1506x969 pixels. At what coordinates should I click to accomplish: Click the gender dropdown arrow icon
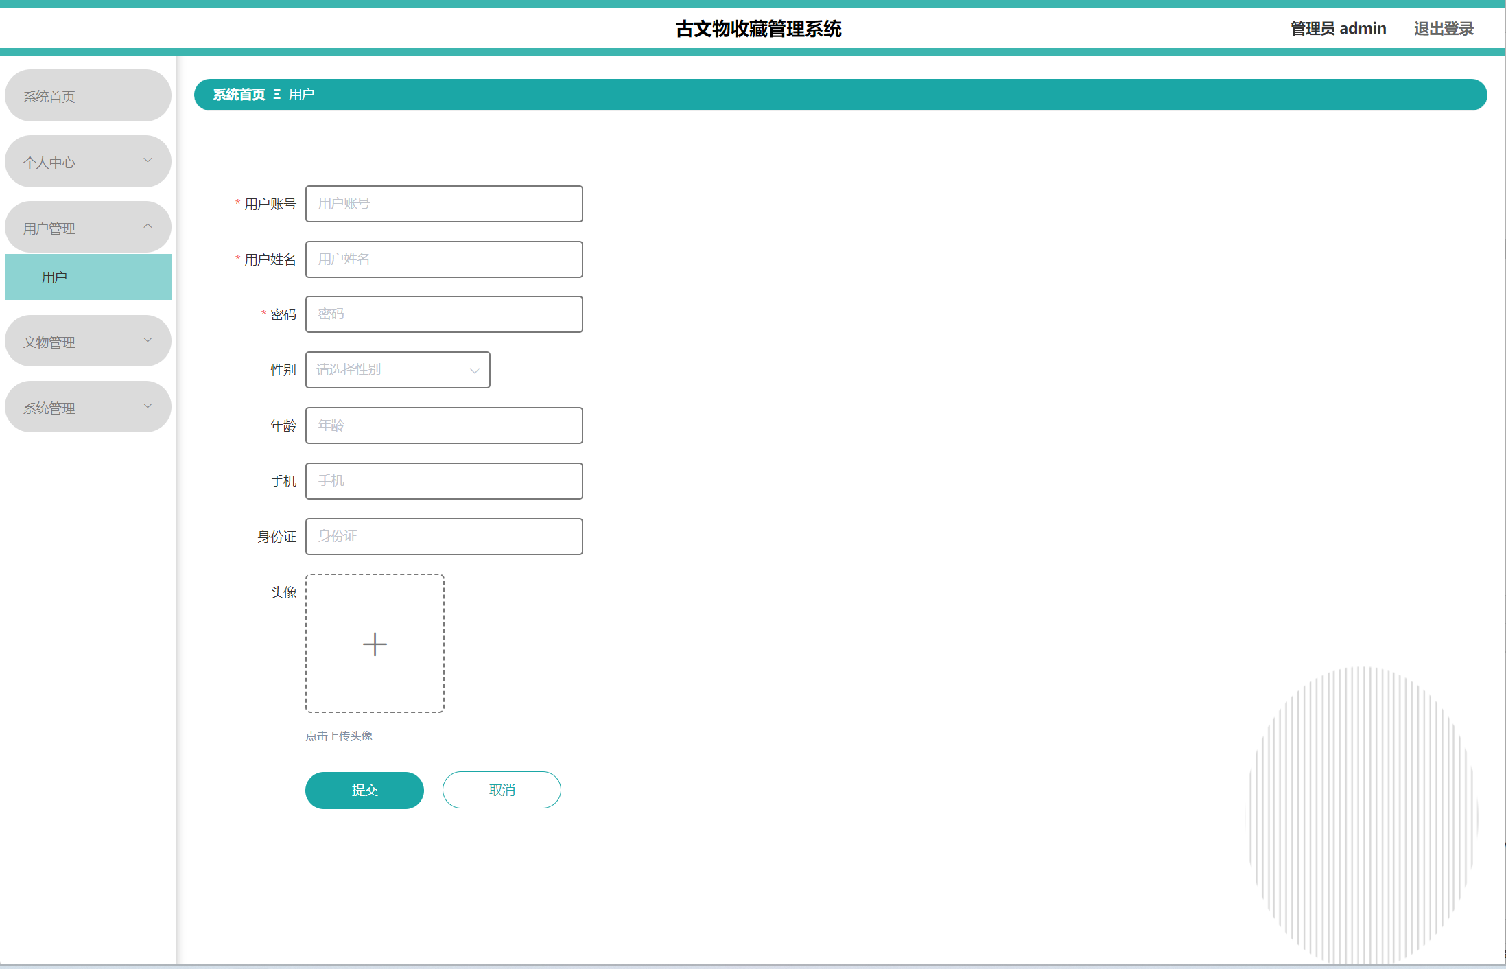[474, 371]
